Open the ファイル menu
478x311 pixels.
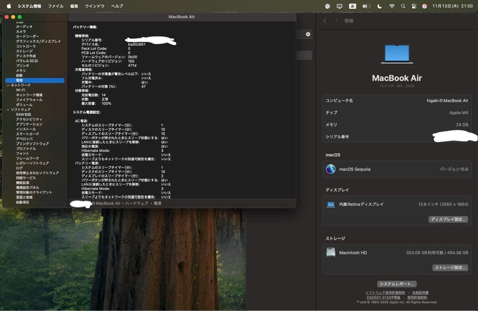(55, 6)
